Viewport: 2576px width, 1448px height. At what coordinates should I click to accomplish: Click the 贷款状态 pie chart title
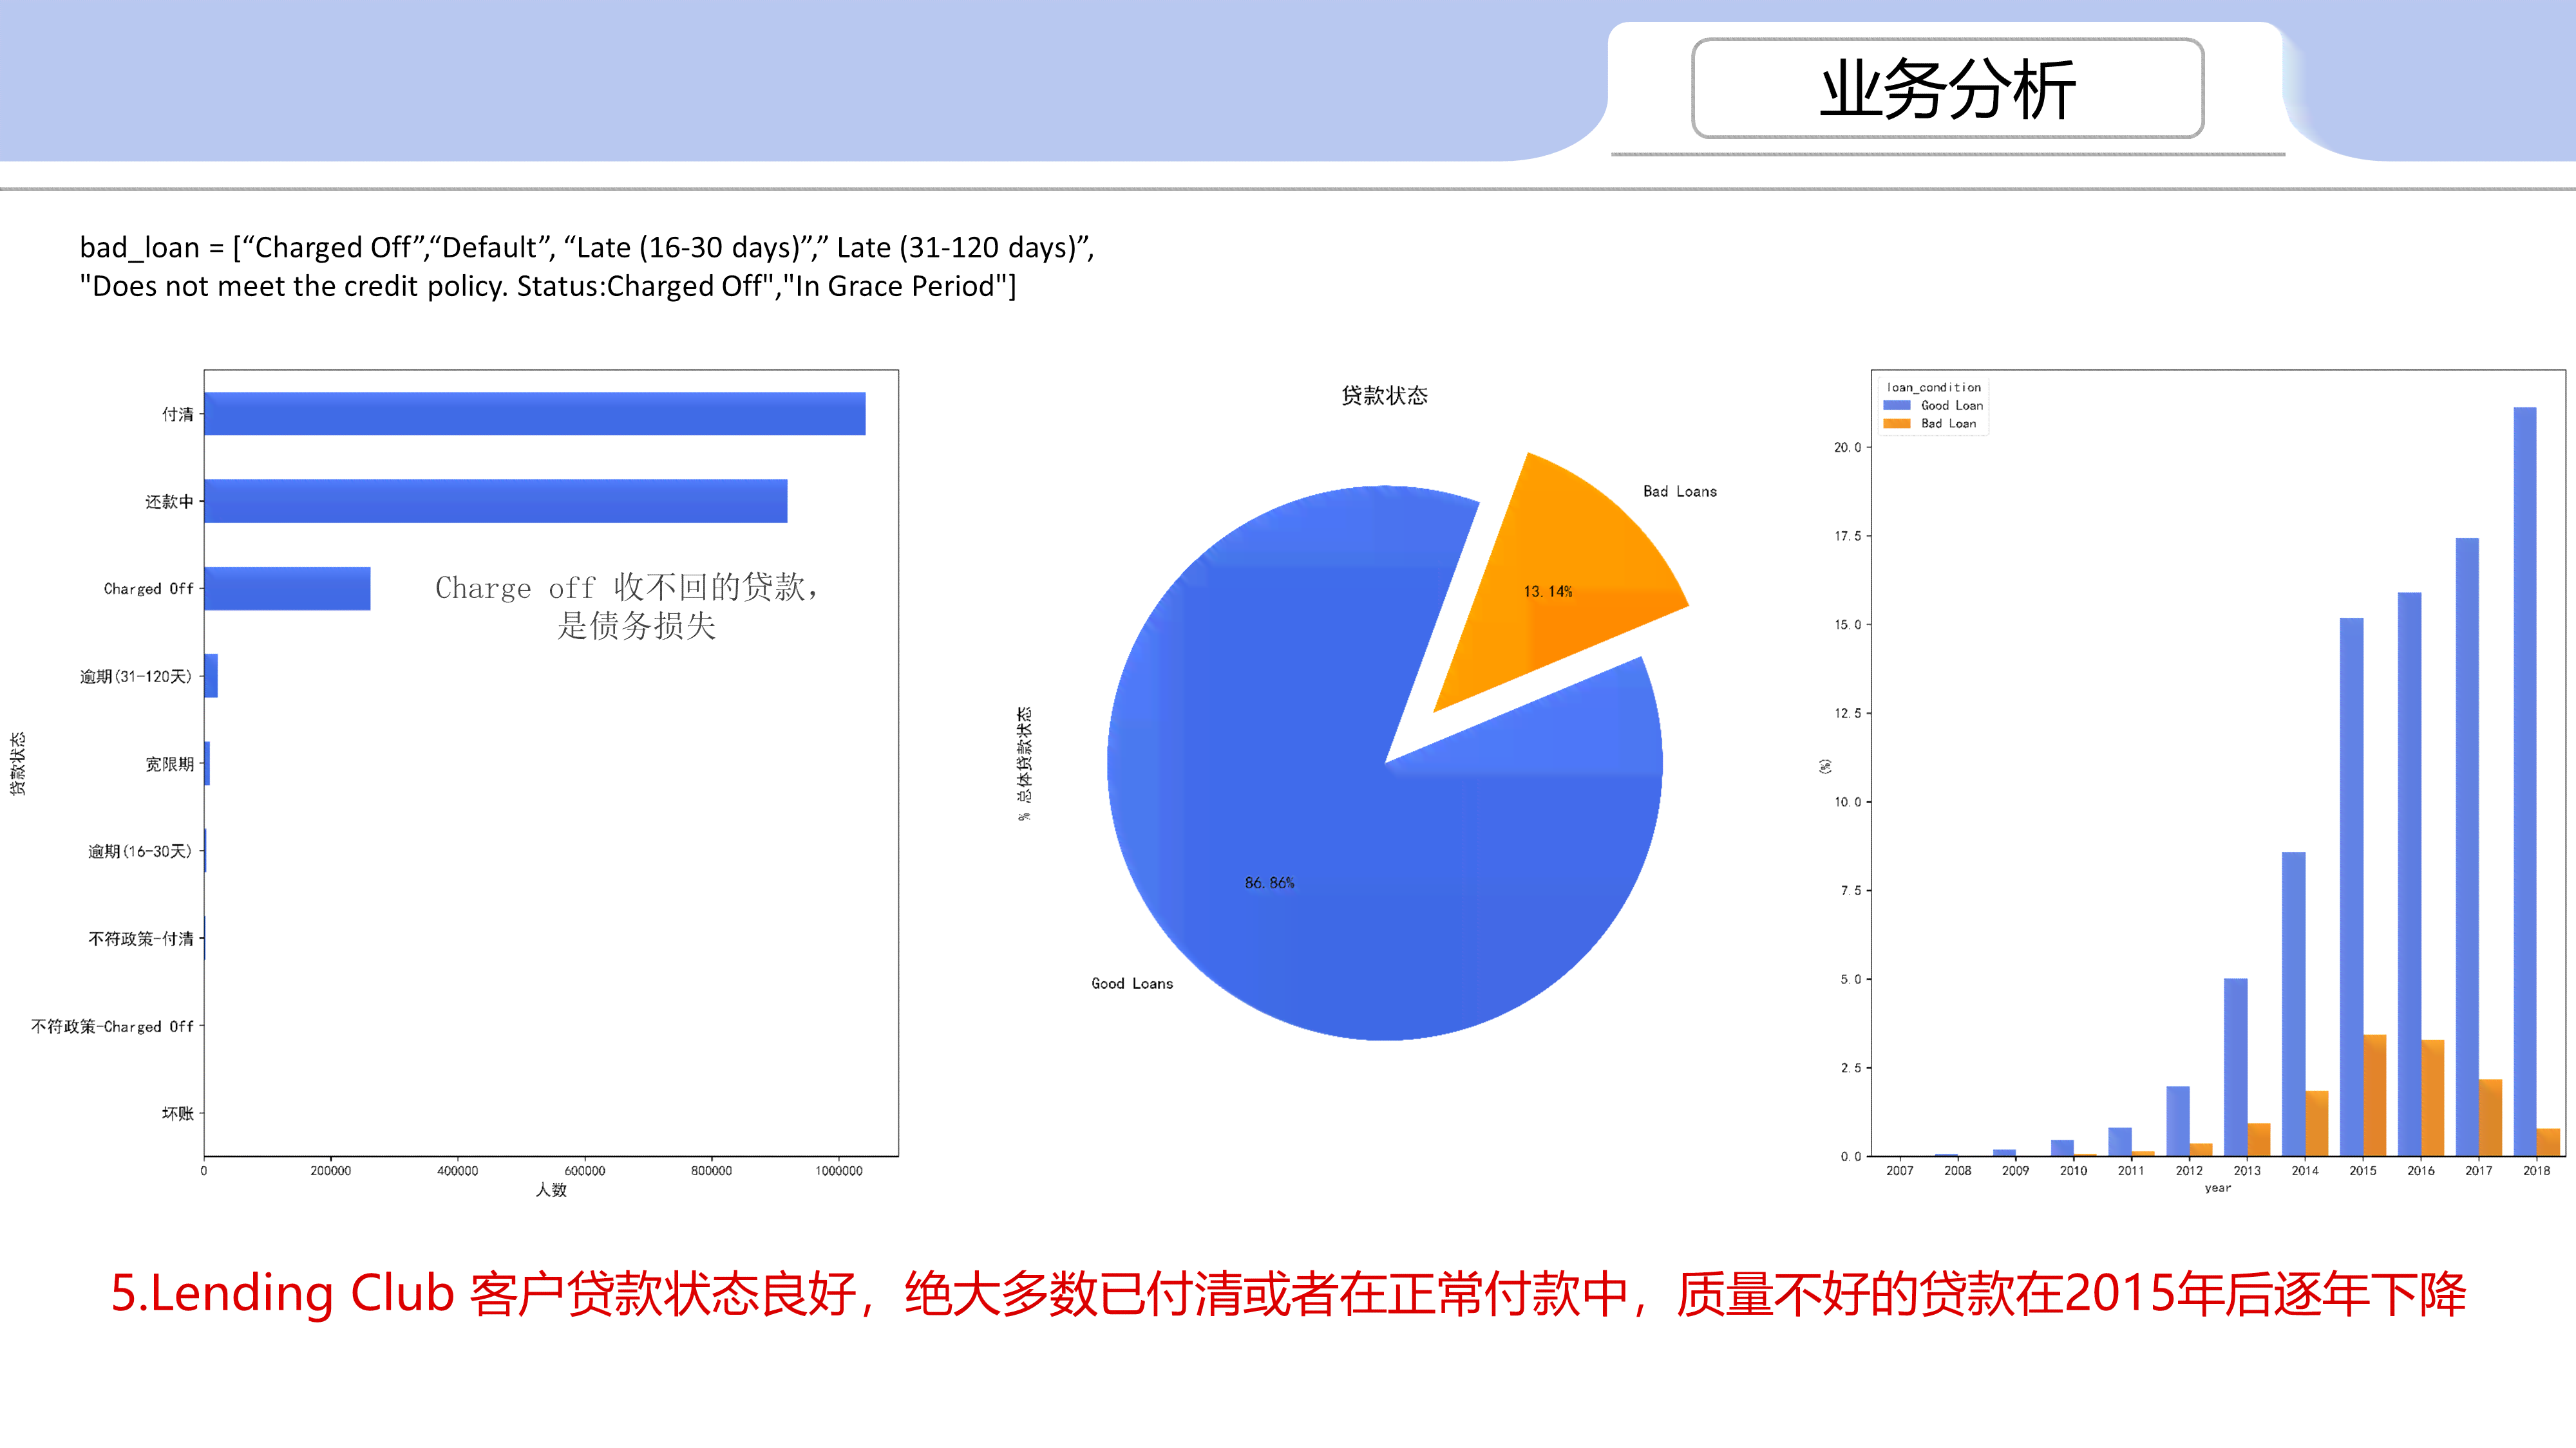click(x=1384, y=396)
